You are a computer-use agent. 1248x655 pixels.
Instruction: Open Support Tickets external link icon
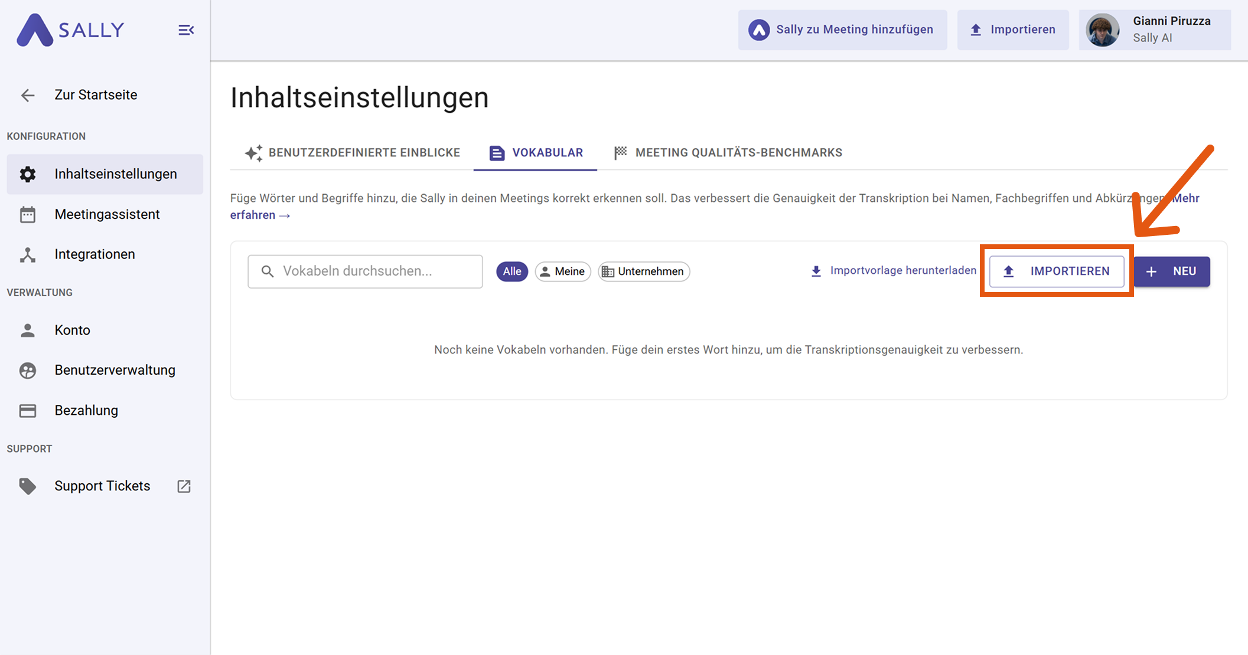(184, 486)
